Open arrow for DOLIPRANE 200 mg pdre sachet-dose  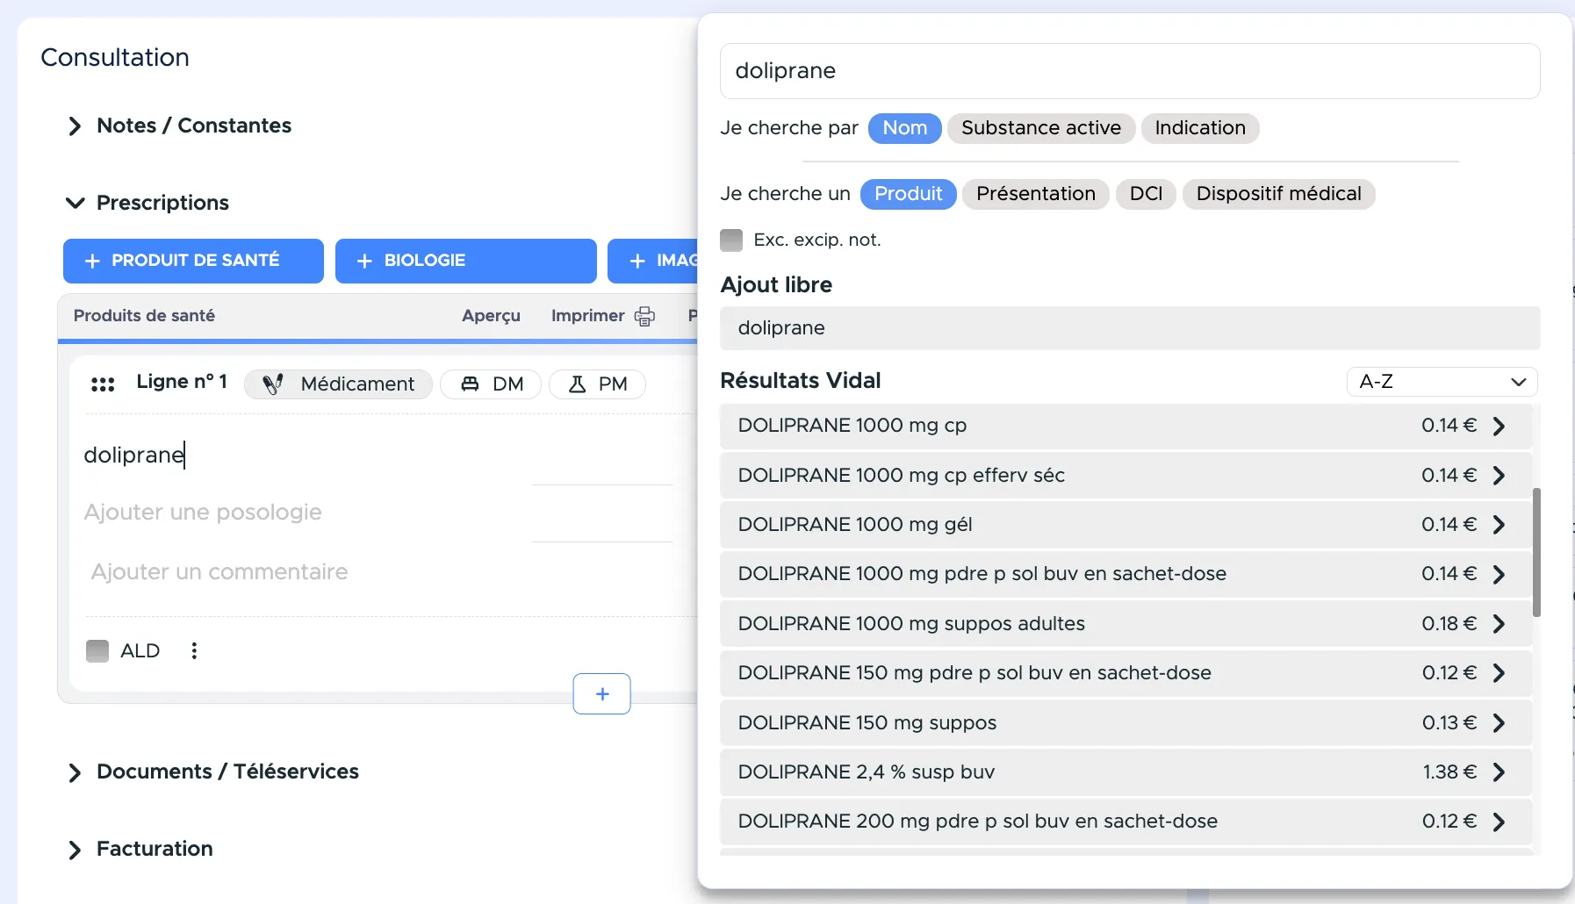pos(1499,821)
